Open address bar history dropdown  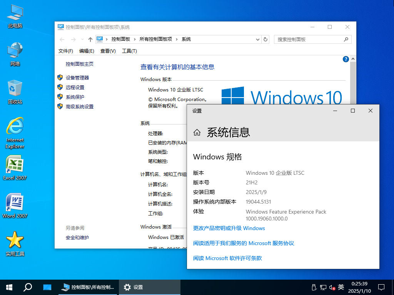[258, 40]
